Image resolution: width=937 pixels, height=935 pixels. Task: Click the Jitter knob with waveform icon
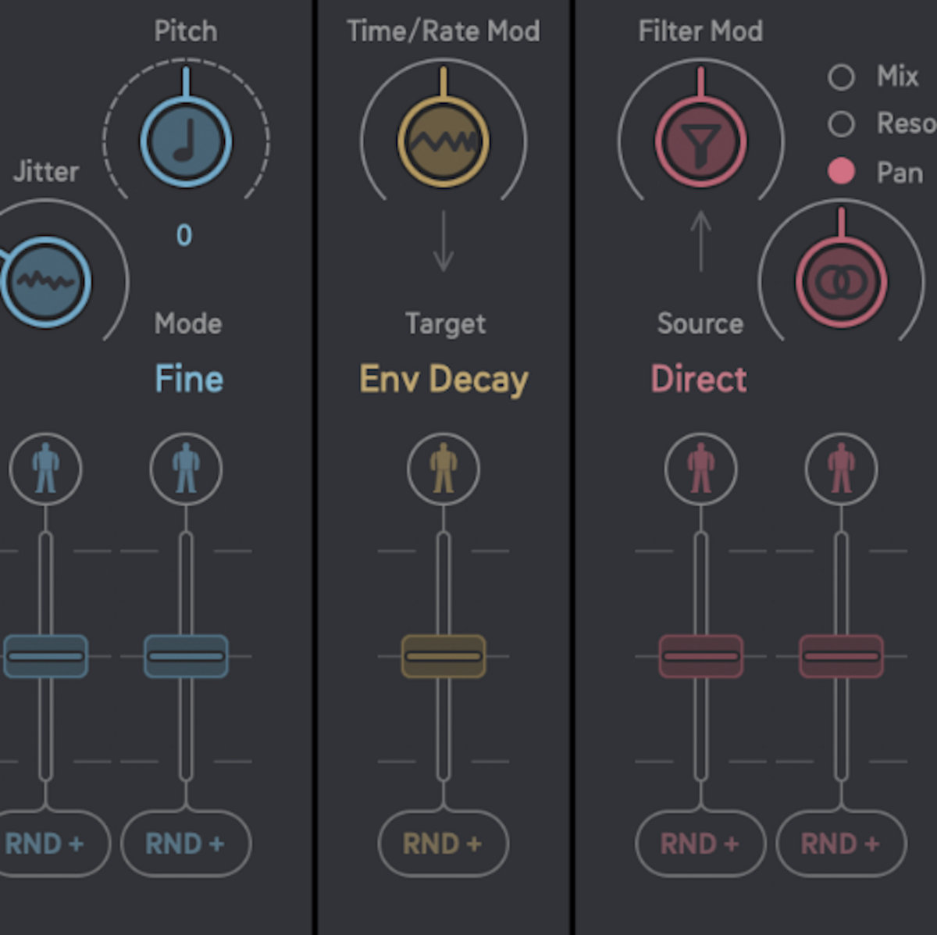coord(46,281)
